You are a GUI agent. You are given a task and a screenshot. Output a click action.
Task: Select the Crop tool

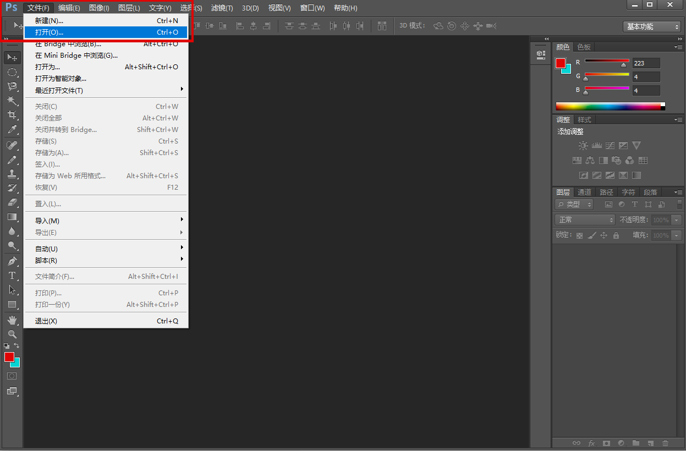(x=12, y=115)
